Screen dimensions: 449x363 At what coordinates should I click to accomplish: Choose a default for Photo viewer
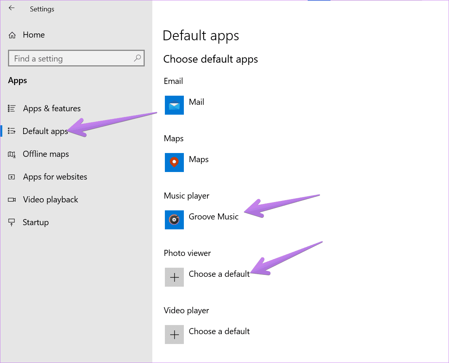[x=219, y=274]
